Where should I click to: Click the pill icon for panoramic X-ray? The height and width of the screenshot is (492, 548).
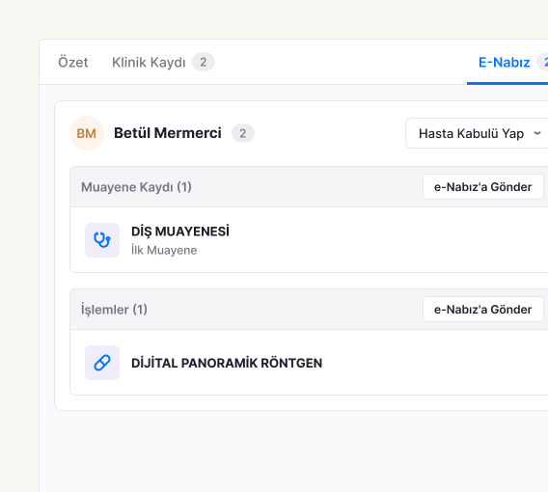pos(102,363)
